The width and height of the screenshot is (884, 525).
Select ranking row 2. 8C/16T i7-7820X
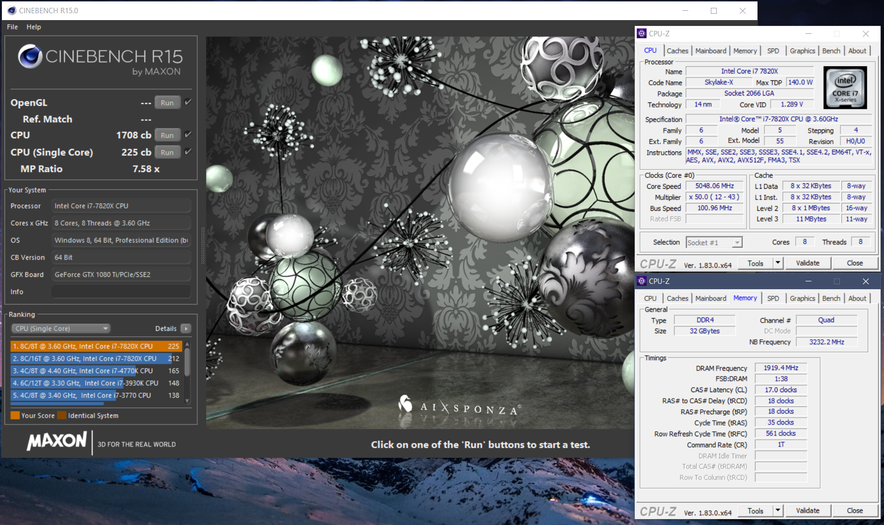point(96,358)
